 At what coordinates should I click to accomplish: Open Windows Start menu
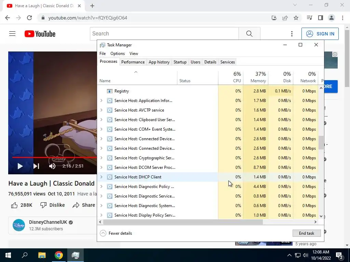point(8,255)
